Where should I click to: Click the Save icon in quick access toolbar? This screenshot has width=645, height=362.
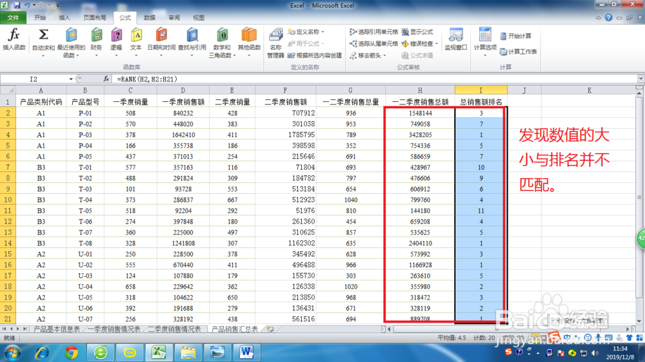[x=17, y=5]
